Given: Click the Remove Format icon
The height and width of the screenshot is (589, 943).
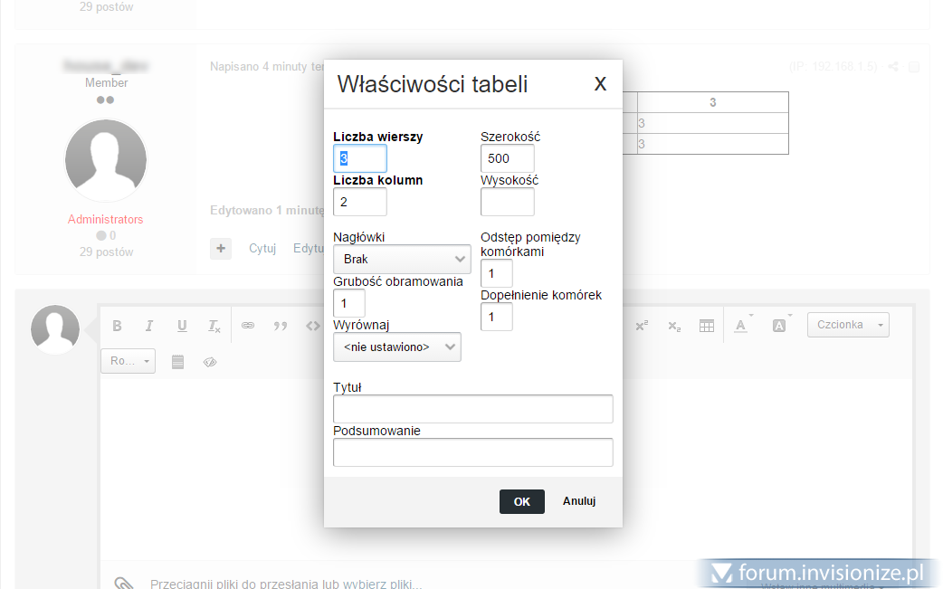Looking at the screenshot, I should pos(214,326).
